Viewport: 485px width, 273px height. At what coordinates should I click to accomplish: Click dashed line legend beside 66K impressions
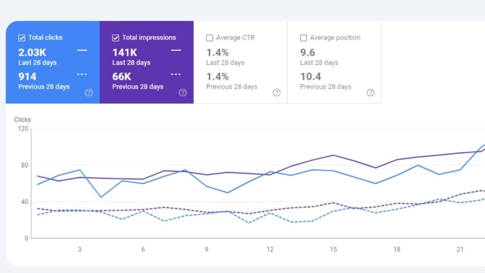pos(176,74)
